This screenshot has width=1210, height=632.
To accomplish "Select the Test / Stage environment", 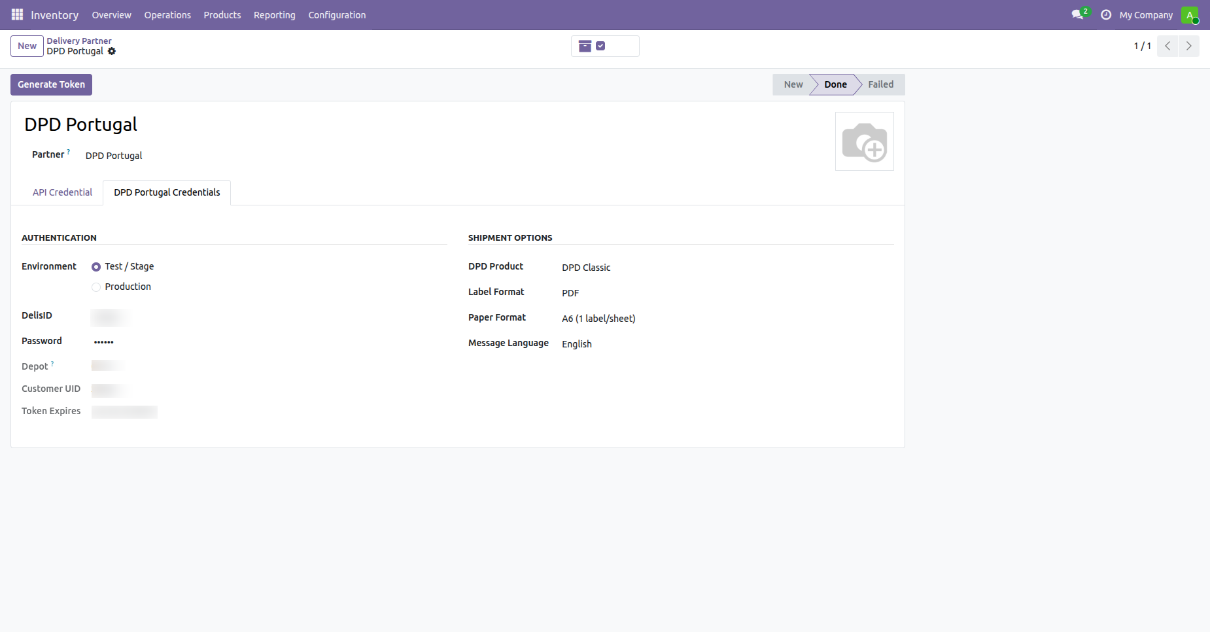I will (x=96, y=267).
